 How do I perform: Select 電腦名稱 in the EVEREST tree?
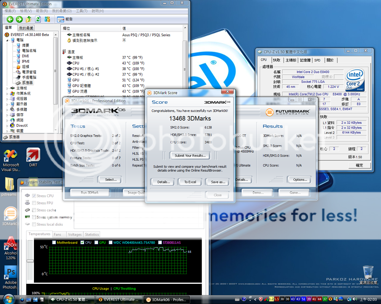coord(29,51)
